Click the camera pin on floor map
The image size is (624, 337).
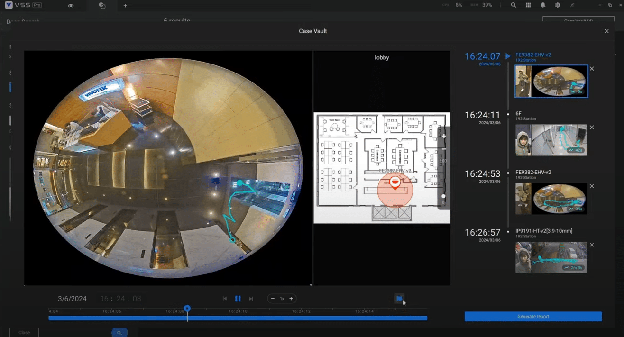(x=395, y=183)
